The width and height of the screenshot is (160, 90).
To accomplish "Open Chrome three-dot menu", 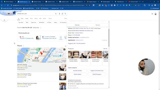I will (x=158, y=5).
